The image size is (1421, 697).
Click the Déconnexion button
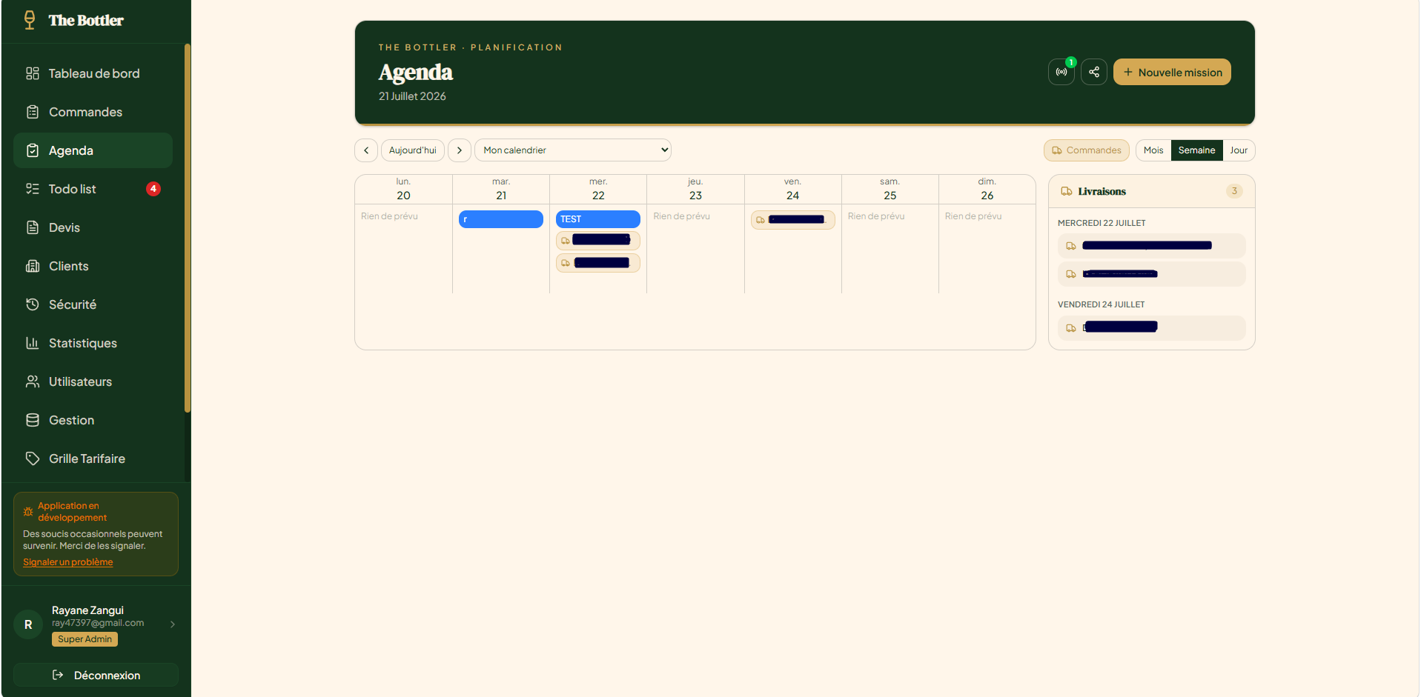pos(96,675)
